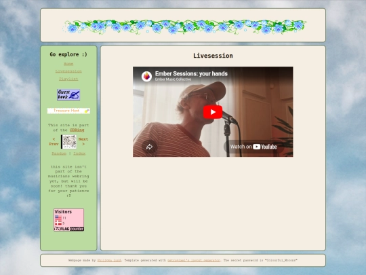The width and height of the screenshot is (366, 275).
Task: Open the webring Index link
Action: pyautogui.click(x=79, y=153)
